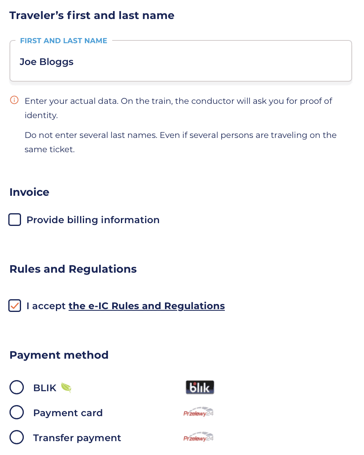The image size is (364, 455).
Task: Select the Transfer payment radio button
Action: pos(17,438)
